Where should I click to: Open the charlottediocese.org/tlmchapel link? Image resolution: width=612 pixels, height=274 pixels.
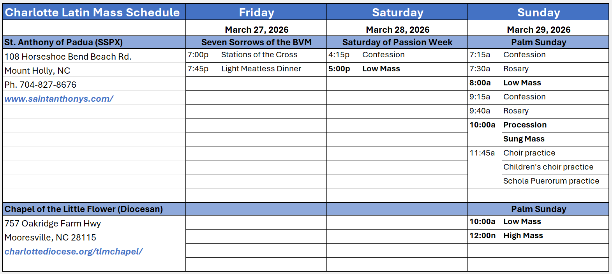click(74, 252)
